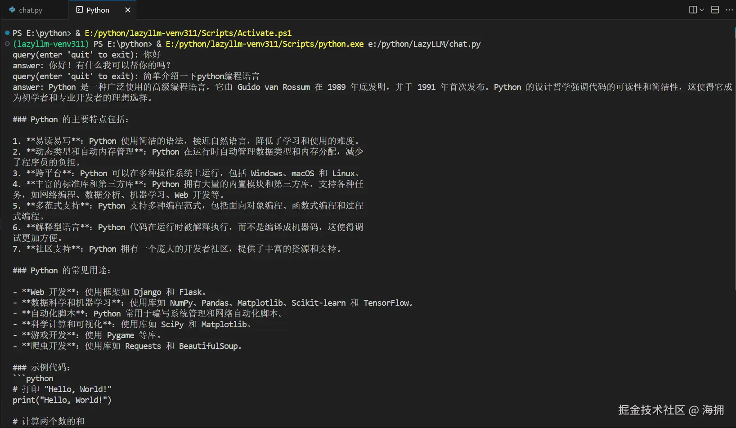Image resolution: width=736 pixels, height=428 pixels.
Task: Click the Python file icon on the chat.py tab
Action: pyautogui.click(x=12, y=9)
